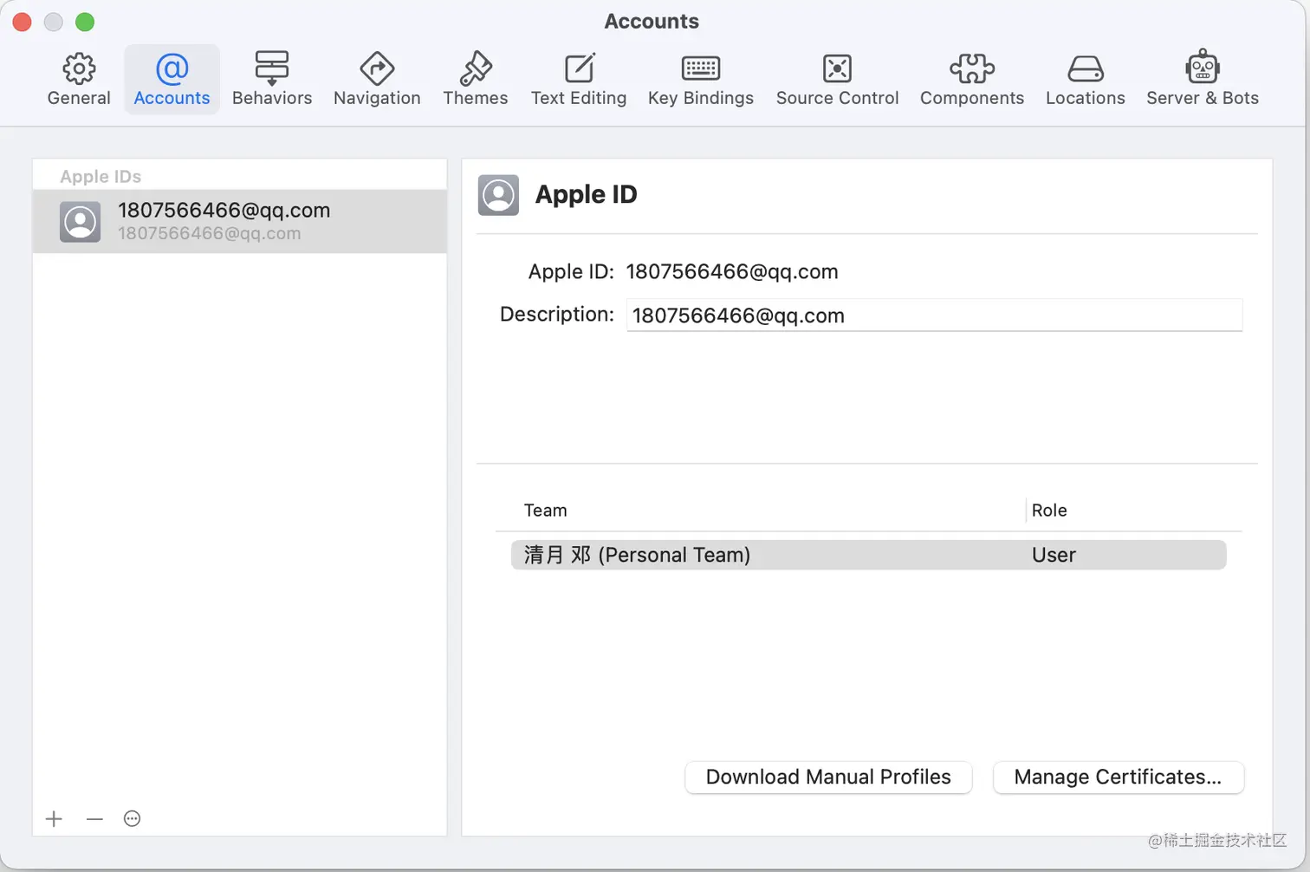Zoom the Accounts window with the green button
The width and height of the screenshot is (1310, 872).
click(85, 23)
